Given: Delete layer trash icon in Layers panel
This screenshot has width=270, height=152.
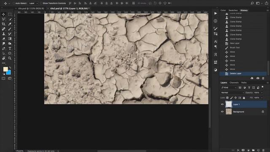Looking at the screenshot, I should coord(263,150).
